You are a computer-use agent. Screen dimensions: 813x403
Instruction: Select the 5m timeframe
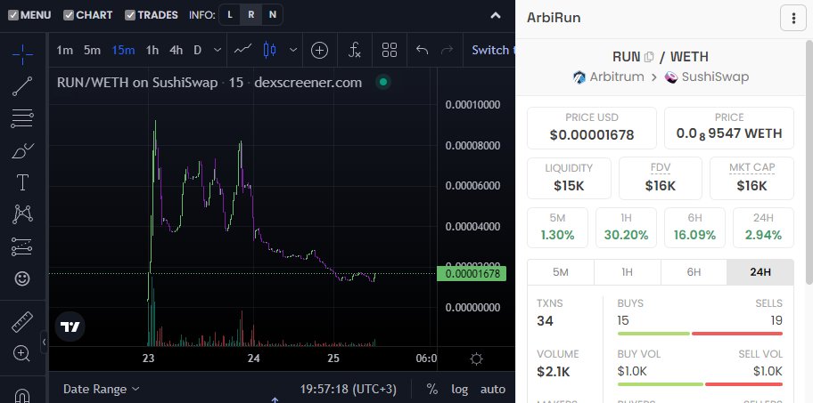(92, 50)
